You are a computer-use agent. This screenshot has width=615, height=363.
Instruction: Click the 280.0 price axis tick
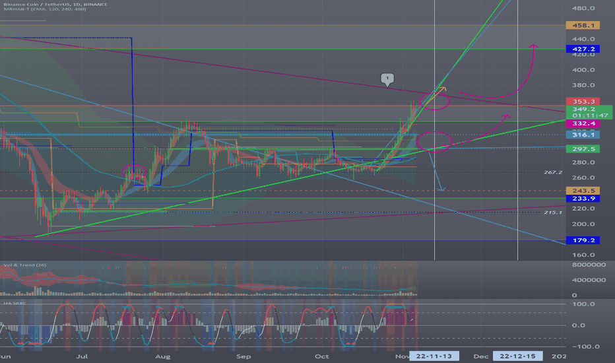(x=583, y=162)
